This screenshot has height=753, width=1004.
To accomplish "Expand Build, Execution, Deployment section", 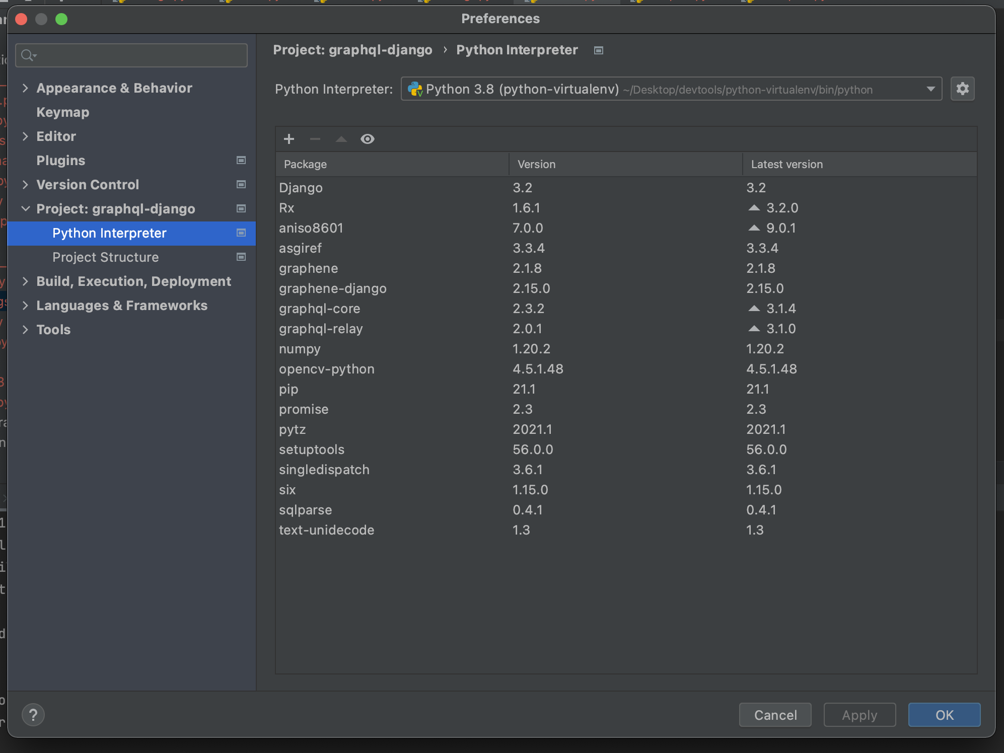I will (x=25, y=281).
